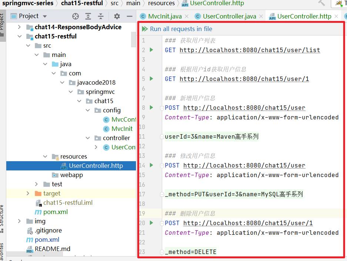Expand the test folder
The height and width of the screenshot is (261, 347).
tap(37, 184)
